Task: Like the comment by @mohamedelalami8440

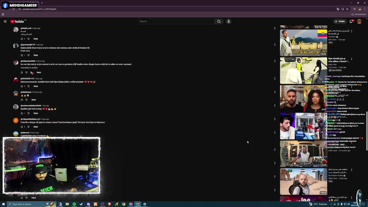Action: [x=22, y=113]
